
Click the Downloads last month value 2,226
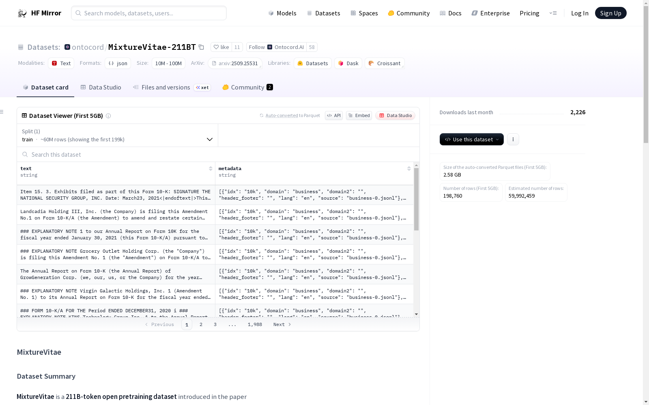pos(578,112)
